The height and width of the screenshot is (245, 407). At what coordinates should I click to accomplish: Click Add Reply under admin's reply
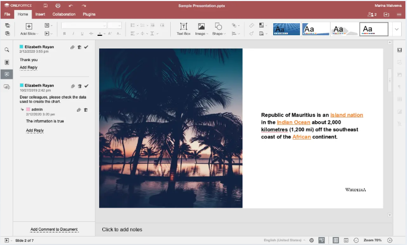pyautogui.click(x=35, y=130)
